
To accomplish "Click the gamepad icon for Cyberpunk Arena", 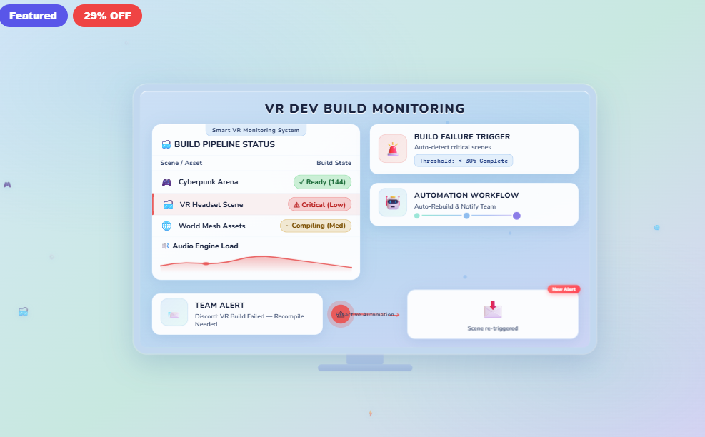I will 165,182.
